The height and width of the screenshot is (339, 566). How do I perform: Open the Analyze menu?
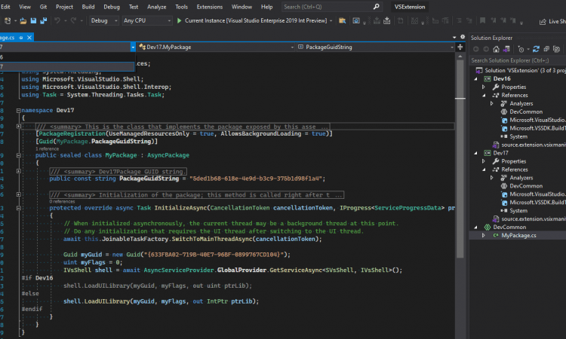coord(157,7)
